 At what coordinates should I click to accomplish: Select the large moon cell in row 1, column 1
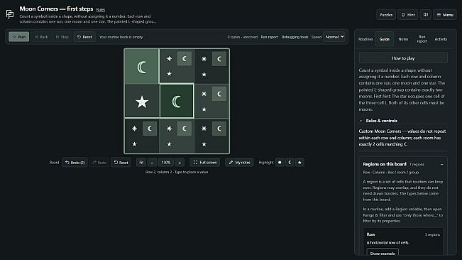pyautogui.click(x=141, y=67)
